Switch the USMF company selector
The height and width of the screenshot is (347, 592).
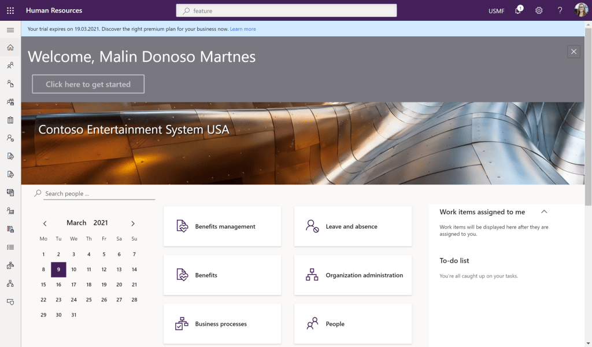496,11
